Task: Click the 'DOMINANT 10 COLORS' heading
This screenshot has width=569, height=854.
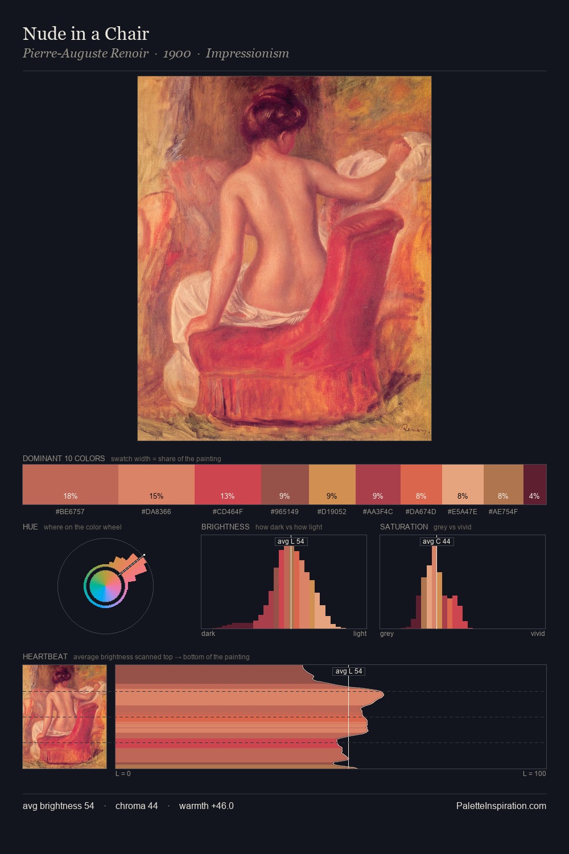Action: coord(64,458)
